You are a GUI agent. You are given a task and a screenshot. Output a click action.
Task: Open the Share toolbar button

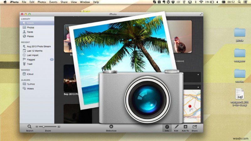coord(195,128)
